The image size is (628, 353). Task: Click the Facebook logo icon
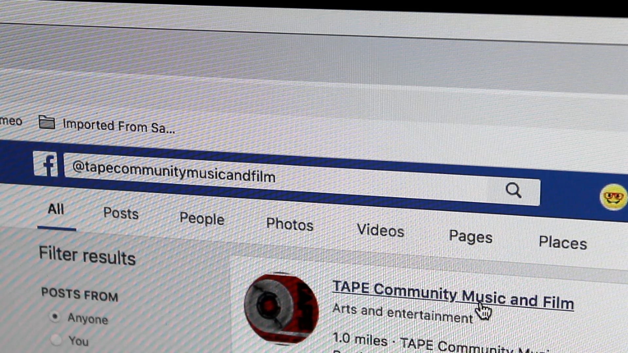coord(45,165)
